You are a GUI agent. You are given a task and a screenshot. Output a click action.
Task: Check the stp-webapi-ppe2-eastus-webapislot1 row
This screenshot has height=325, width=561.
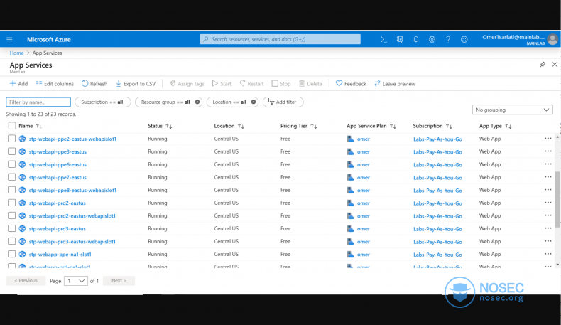pos(12,139)
